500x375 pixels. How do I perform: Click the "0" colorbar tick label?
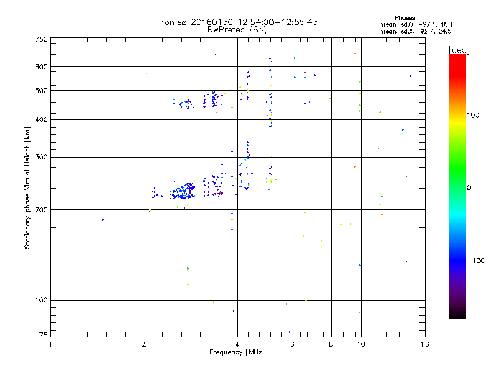tap(469, 188)
